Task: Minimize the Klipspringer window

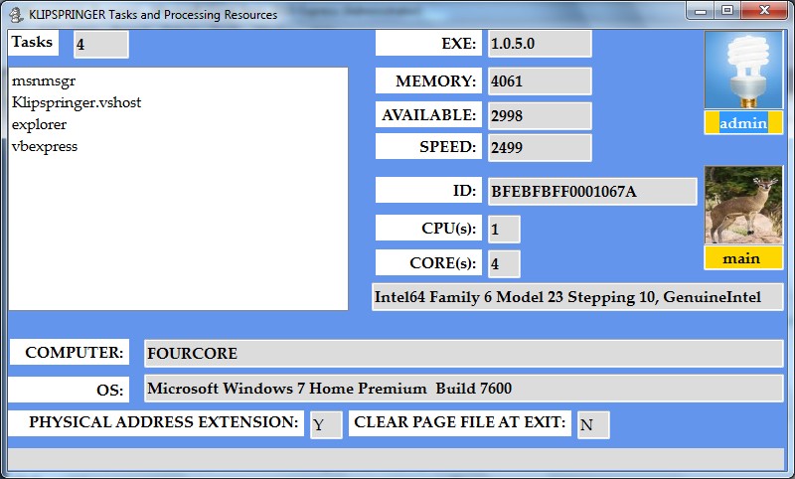Action: (701, 11)
